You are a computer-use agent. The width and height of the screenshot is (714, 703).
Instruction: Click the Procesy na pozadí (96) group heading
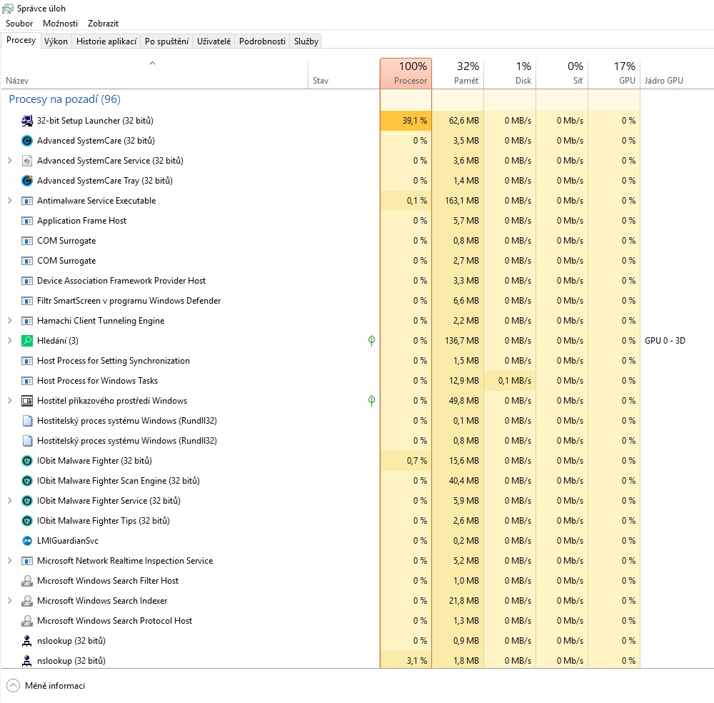point(65,99)
